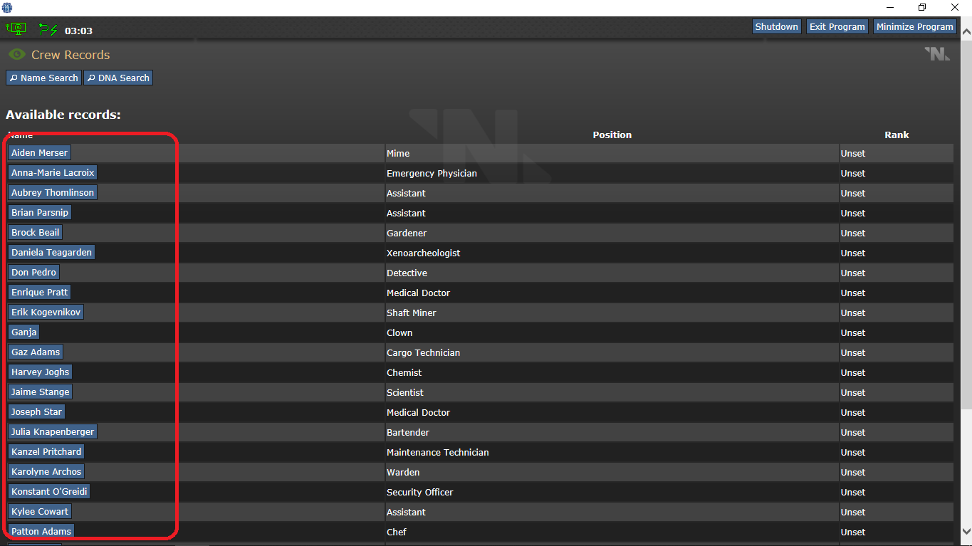The image size is (972, 546).
Task: Open Jaime Stange's record
Action: pos(40,392)
